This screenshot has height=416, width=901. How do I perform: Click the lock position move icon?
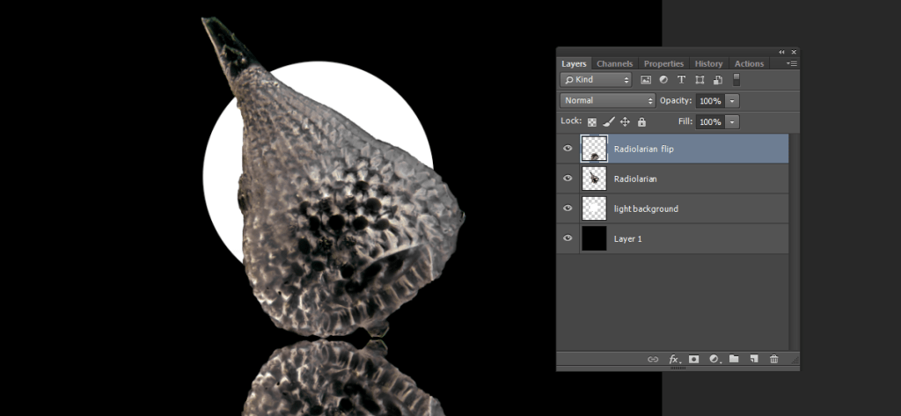[625, 122]
